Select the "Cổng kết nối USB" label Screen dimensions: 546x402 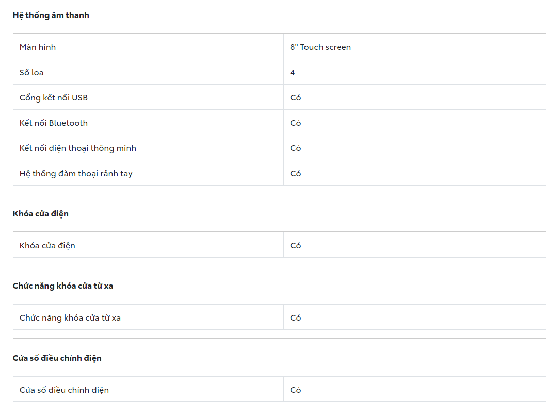(54, 98)
